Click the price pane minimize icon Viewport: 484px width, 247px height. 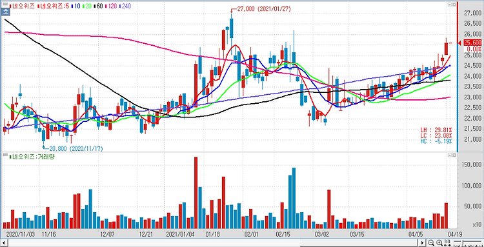coord(449,5)
